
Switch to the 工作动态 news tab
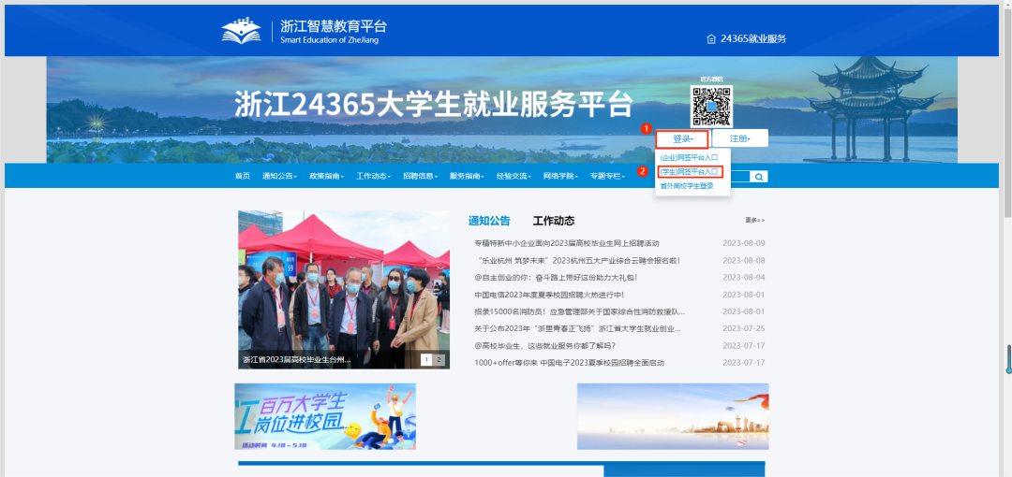pos(553,221)
